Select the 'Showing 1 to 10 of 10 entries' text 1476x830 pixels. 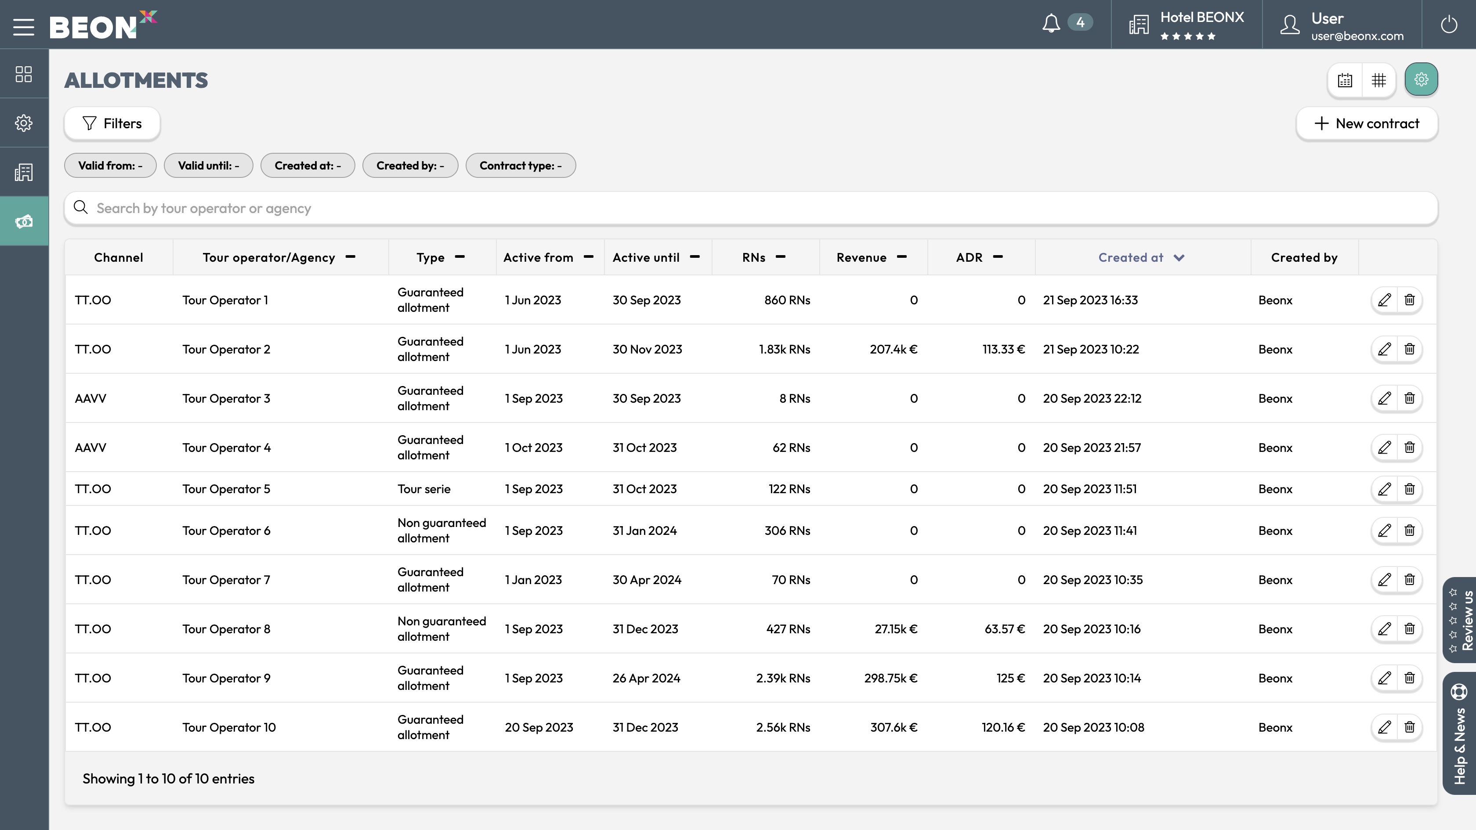pyautogui.click(x=168, y=779)
